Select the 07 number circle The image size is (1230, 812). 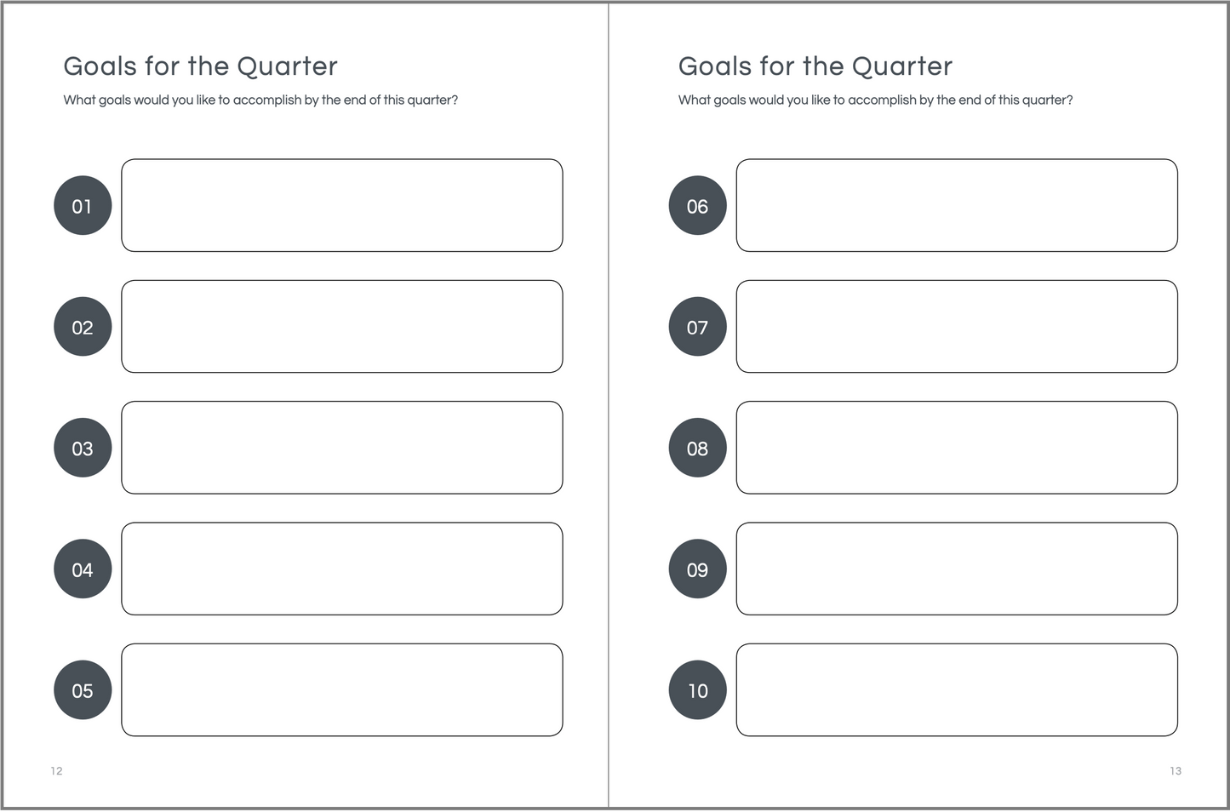[x=697, y=327]
